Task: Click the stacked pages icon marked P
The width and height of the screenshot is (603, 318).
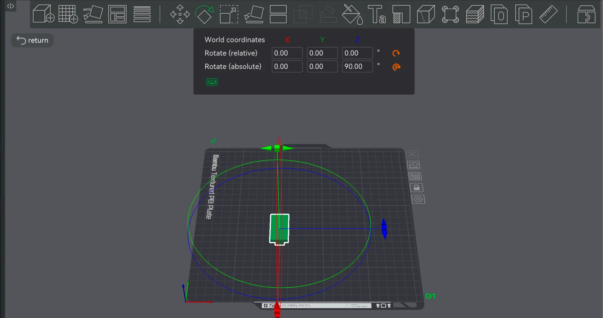Action: coord(524,14)
